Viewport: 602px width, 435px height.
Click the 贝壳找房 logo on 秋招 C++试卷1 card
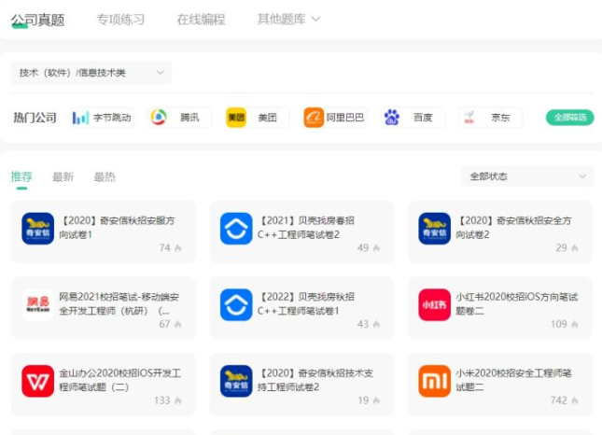[236, 305]
